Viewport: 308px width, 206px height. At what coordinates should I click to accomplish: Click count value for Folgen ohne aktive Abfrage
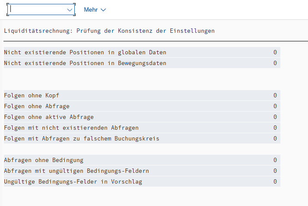275,117
